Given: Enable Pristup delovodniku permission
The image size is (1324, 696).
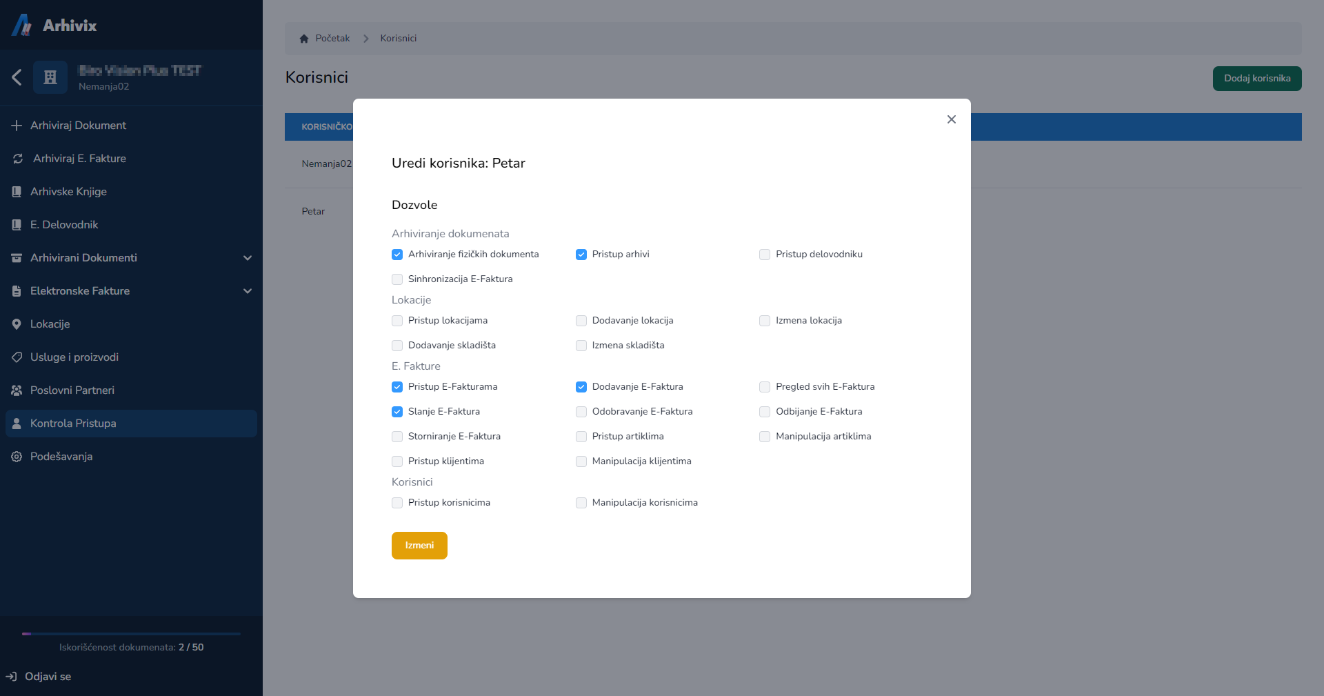Looking at the screenshot, I should [x=765, y=255].
